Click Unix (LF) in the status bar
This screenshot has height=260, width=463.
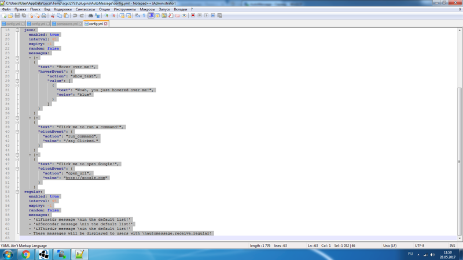pos(389,246)
